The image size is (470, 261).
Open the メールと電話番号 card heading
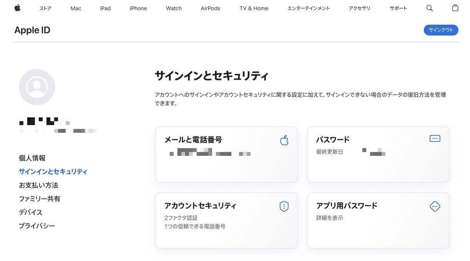point(193,139)
